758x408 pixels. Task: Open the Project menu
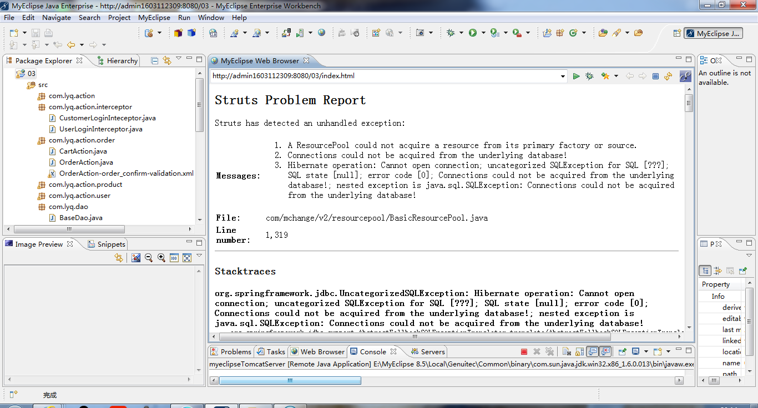[119, 17]
